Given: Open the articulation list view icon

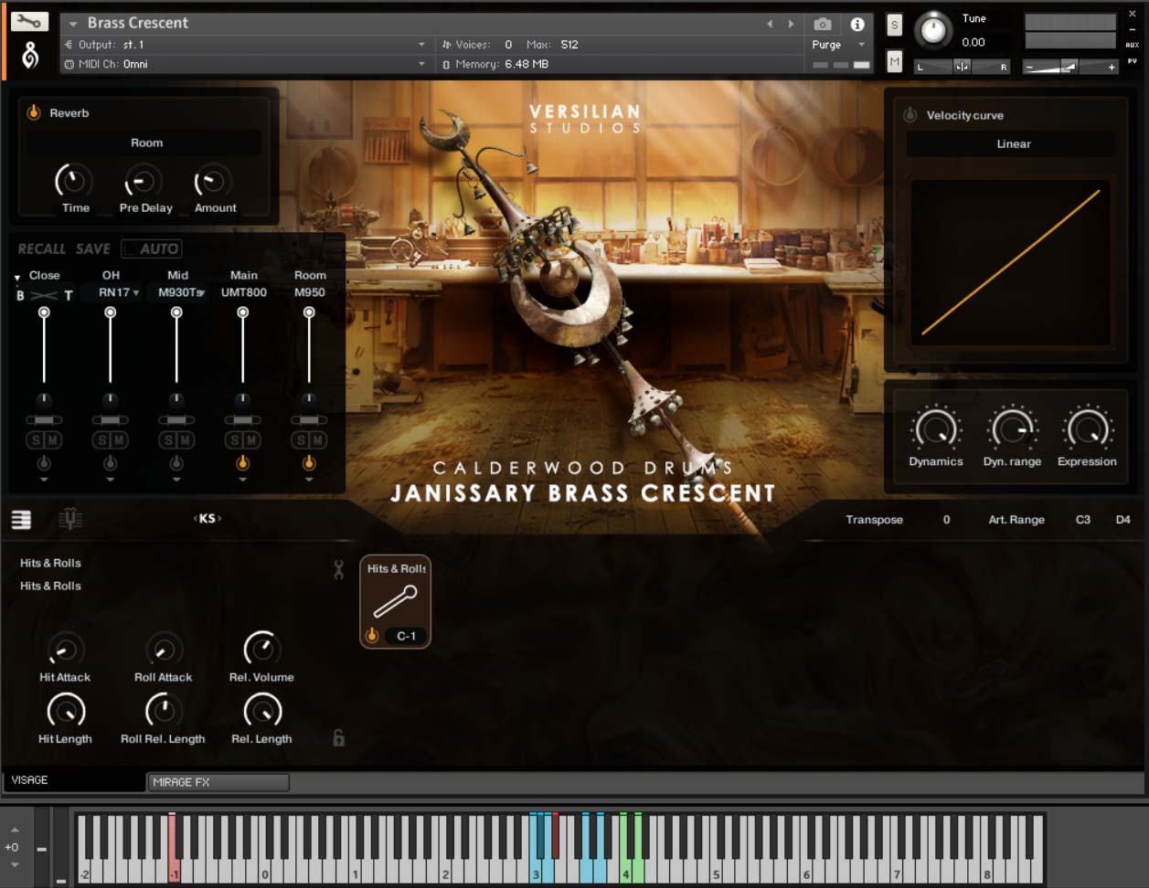Looking at the screenshot, I should click(21, 520).
